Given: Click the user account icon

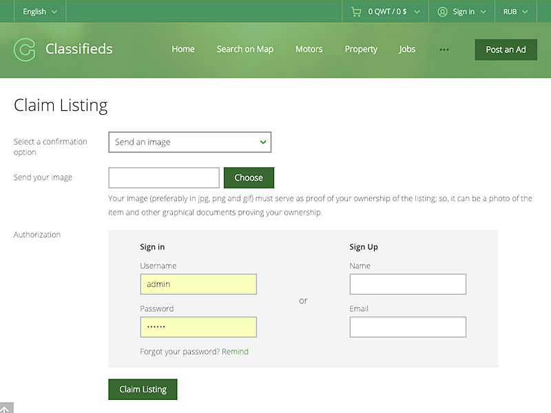Looking at the screenshot, I should coord(442,12).
